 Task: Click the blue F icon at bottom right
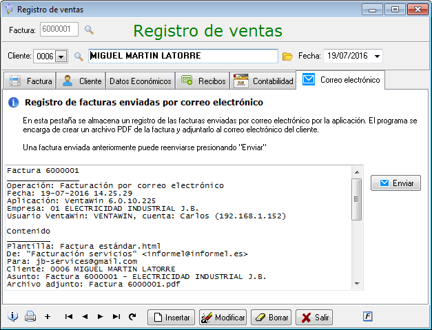point(368,316)
